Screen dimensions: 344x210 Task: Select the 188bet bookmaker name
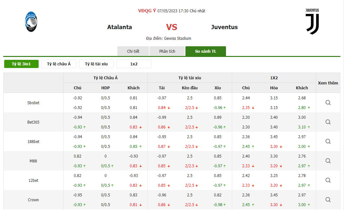(x=33, y=142)
